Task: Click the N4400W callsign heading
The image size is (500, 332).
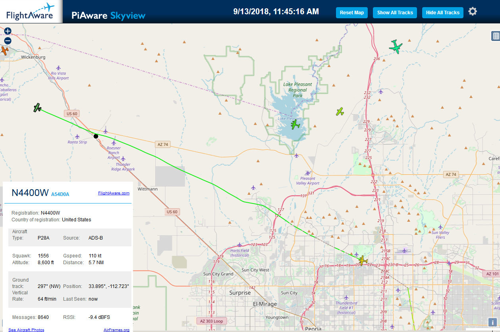Action: click(x=30, y=193)
